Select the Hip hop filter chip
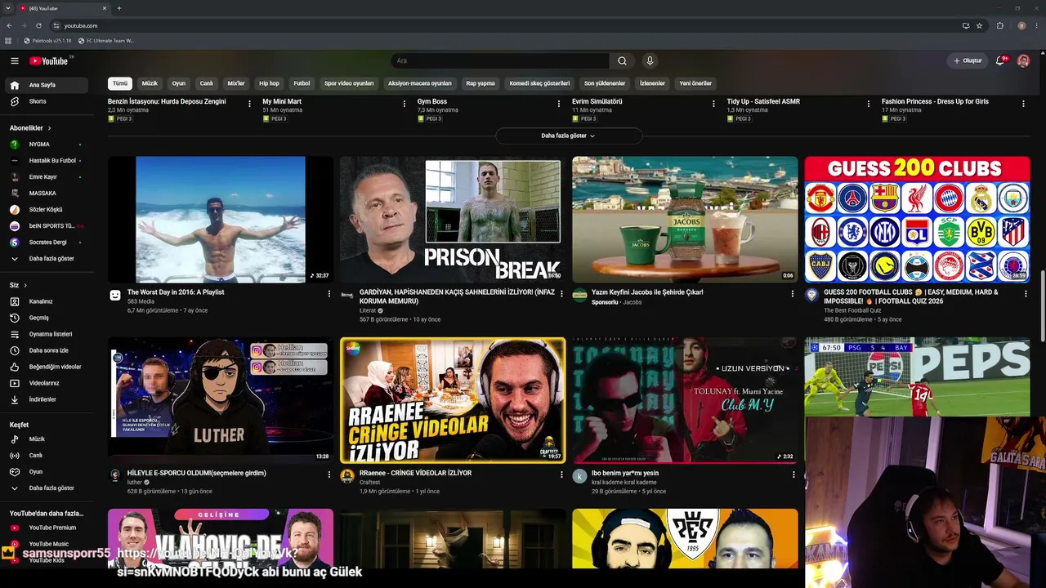1046x588 pixels. tap(269, 83)
